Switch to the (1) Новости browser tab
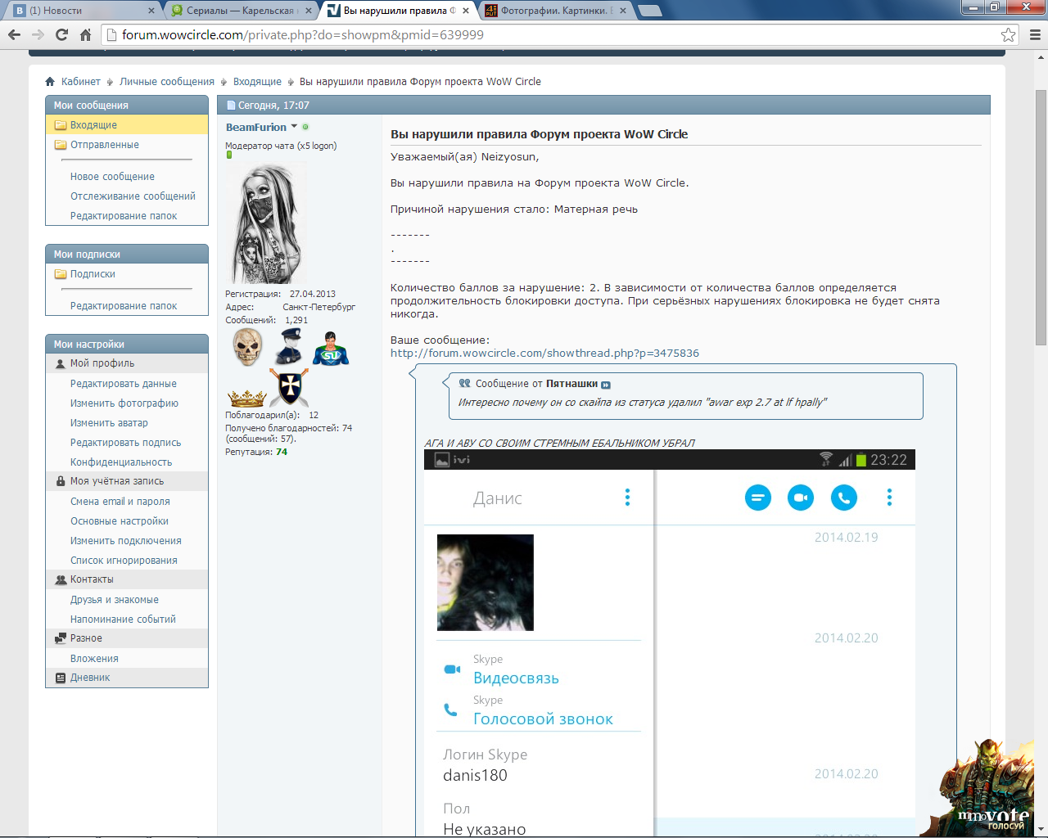 83,11
